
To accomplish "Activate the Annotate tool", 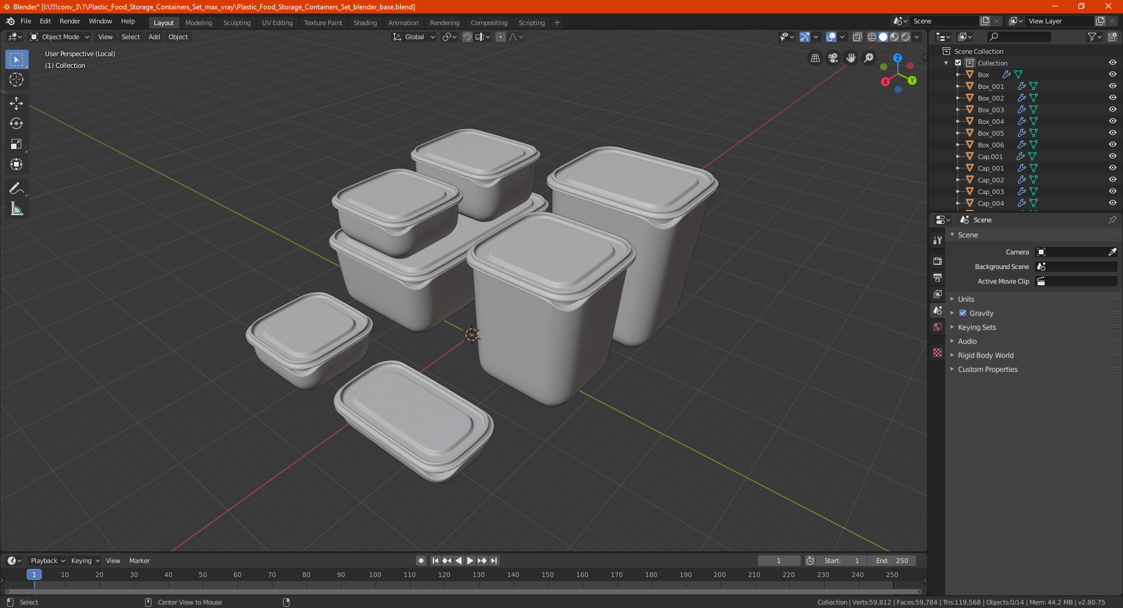I will (16, 188).
